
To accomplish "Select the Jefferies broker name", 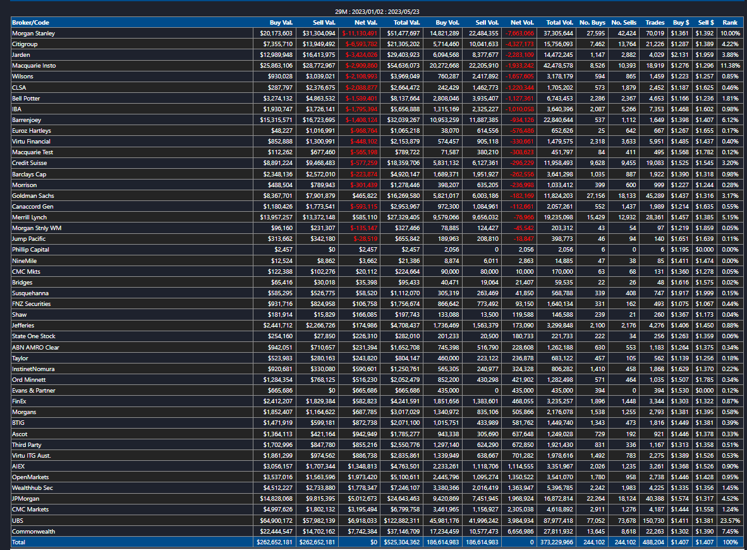I will [23, 325].
